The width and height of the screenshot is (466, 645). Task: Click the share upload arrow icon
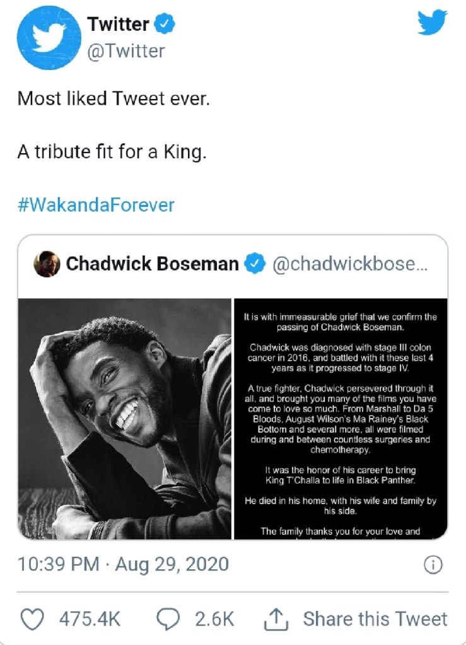[276, 619]
